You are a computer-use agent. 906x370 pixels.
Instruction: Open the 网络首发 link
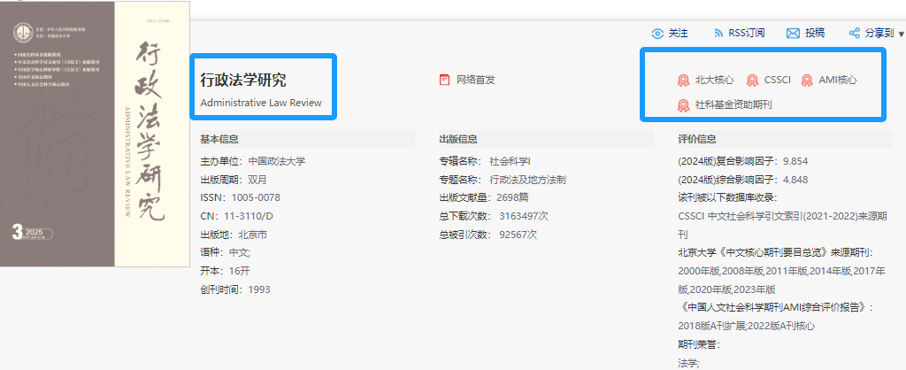(475, 80)
